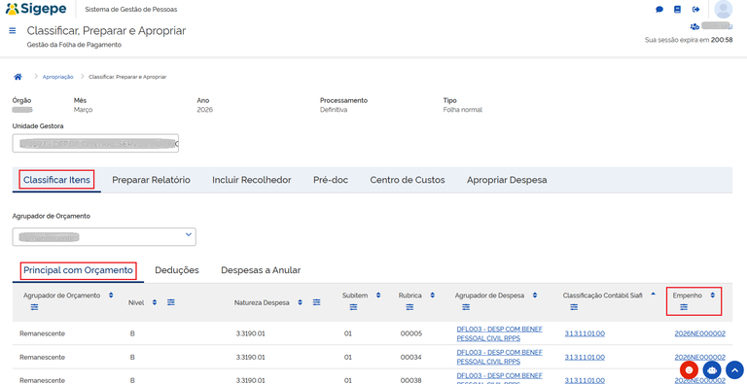The height and width of the screenshot is (384, 747).
Task: Open 2026NE000002 link in rubrica 00005 row
Action: [700, 333]
